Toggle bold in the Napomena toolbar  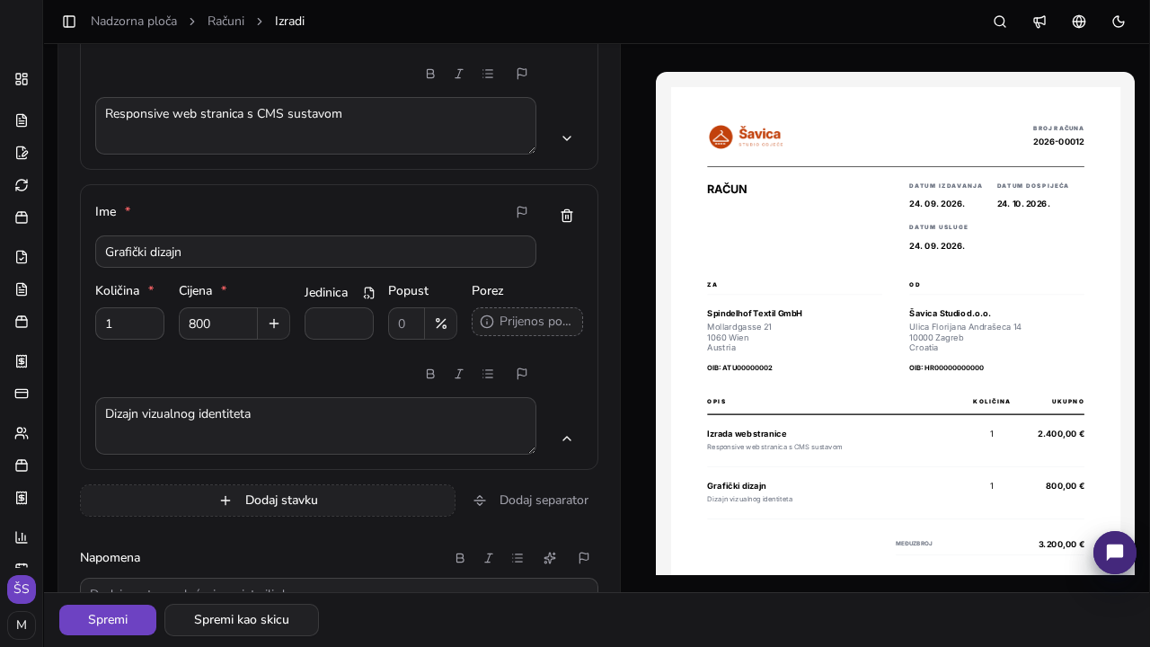coord(460,558)
